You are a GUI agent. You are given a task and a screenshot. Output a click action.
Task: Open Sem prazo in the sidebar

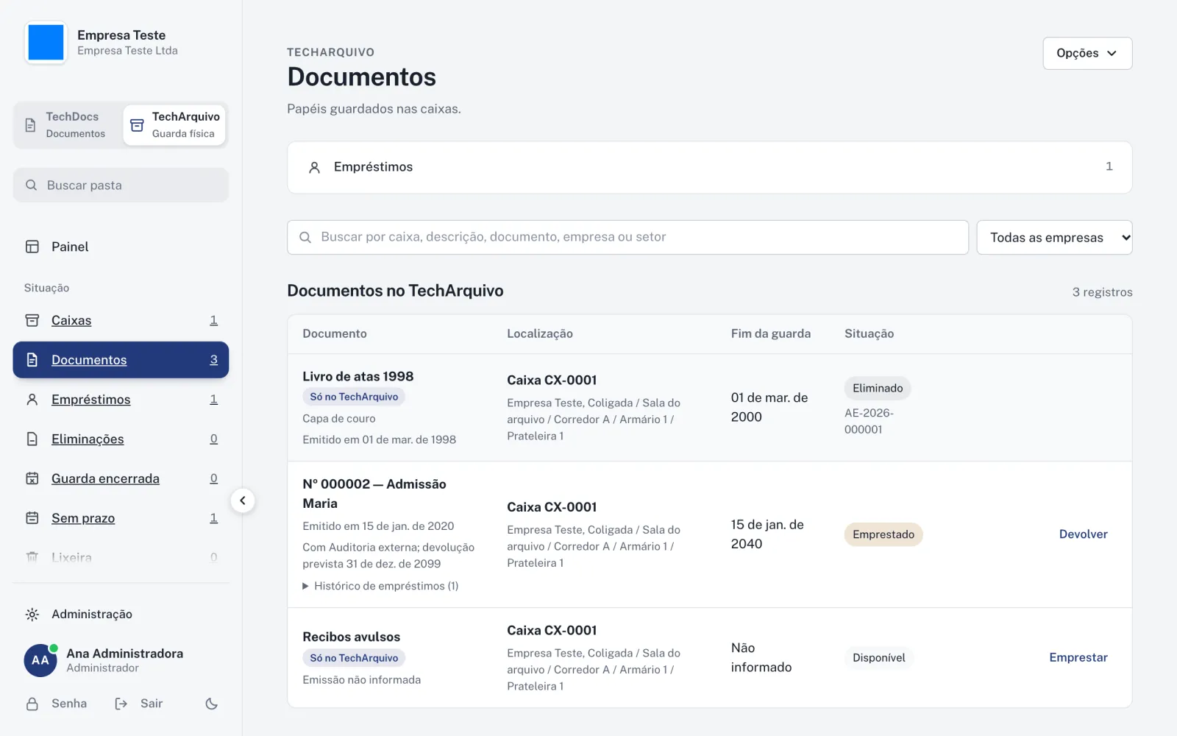click(121, 518)
